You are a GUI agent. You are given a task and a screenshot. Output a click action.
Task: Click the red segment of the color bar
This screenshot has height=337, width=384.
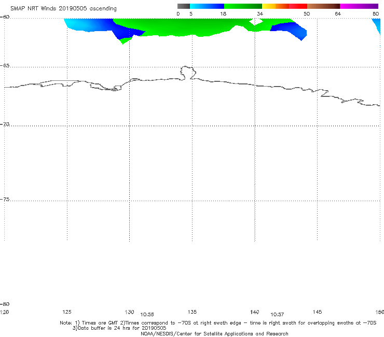298,6
